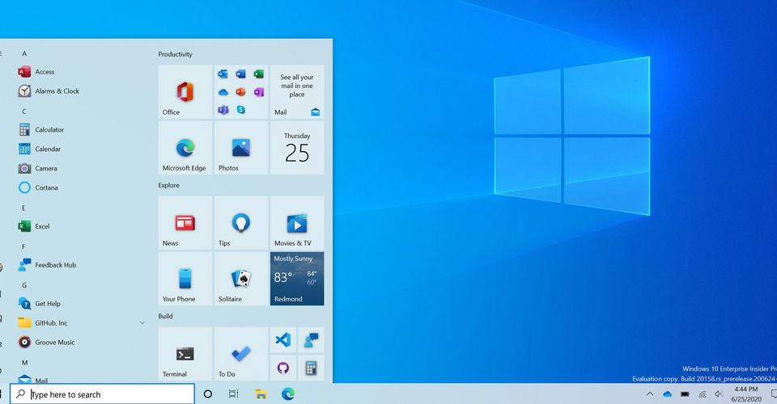Click the Skype icon in Office folder tile
This screenshot has width=777, height=404.
[x=240, y=110]
